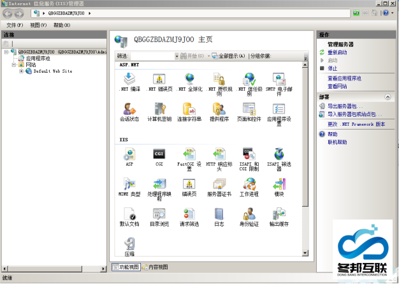Viewport: 399px width, 284px height.
Task: Open the 工作进程 icon
Action: (x=249, y=187)
